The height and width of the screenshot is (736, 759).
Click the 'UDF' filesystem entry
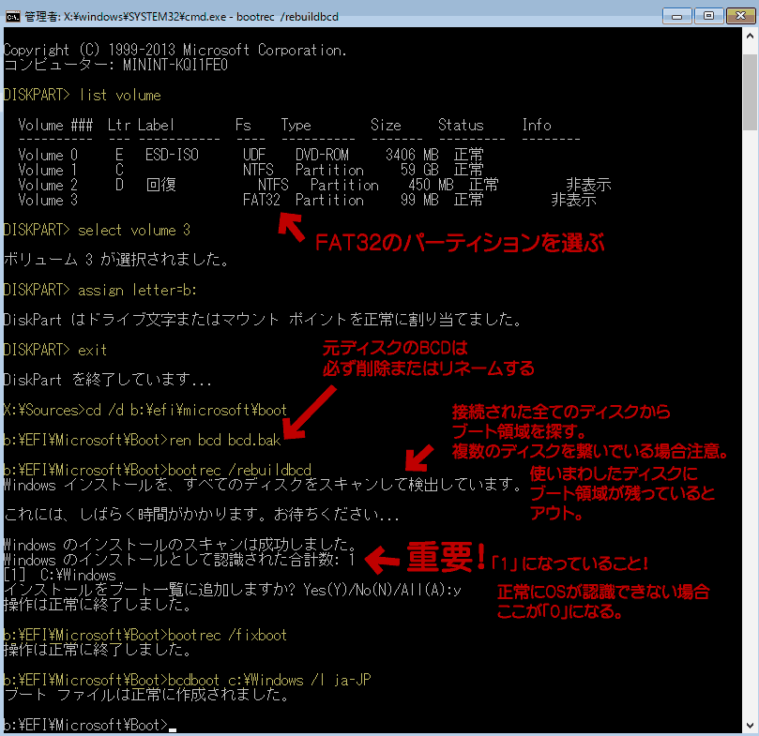[254, 155]
